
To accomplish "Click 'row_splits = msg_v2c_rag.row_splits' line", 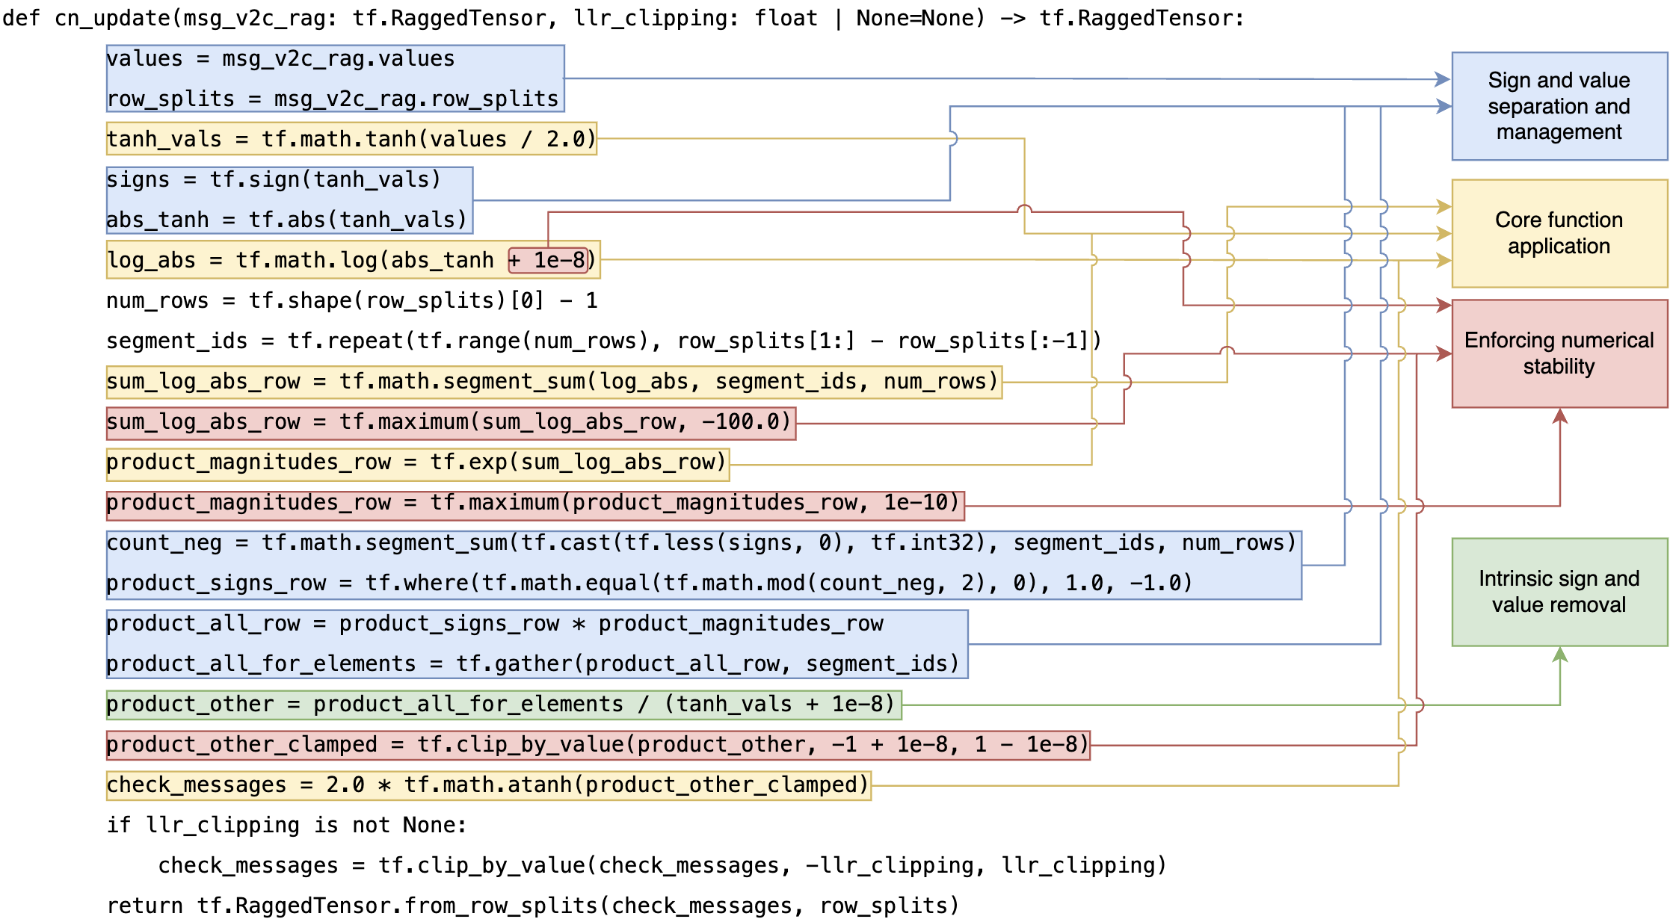I will 333,99.
